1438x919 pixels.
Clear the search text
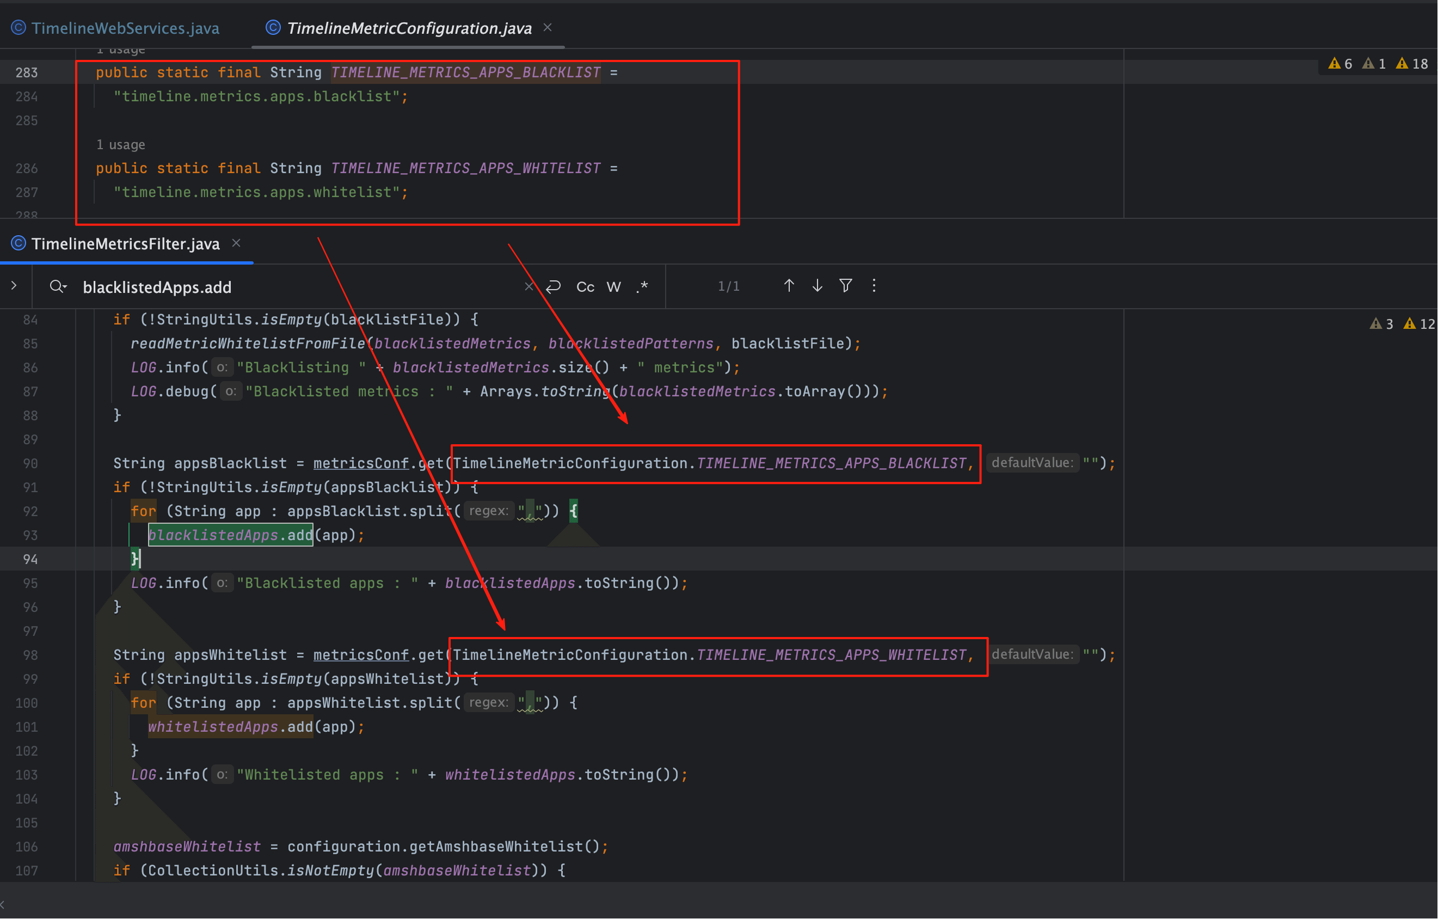pyautogui.click(x=529, y=287)
